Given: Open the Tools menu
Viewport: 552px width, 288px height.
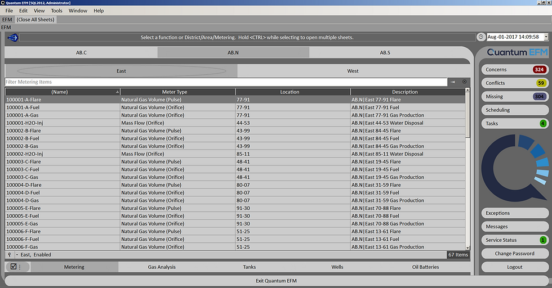Looking at the screenshot, I should pyautogui.click(x=56, y=11).
